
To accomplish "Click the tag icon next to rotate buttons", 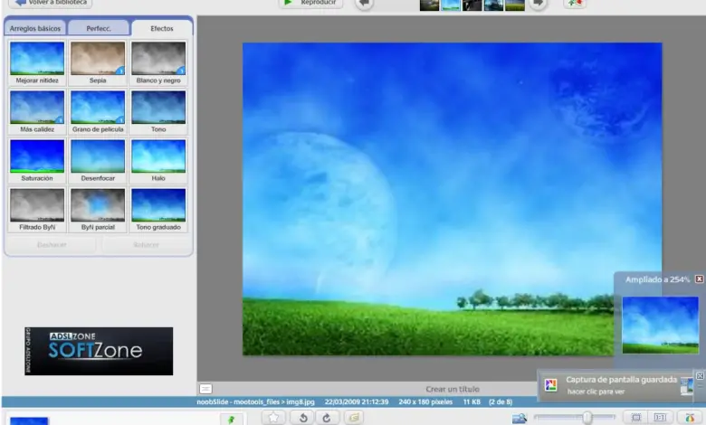I will pyautogui.click(x=354, y=418).
